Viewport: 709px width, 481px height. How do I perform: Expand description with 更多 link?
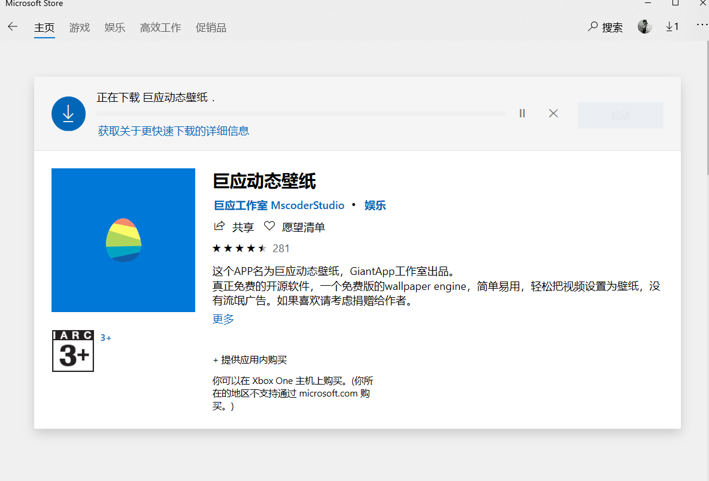pyautogui.click(x=223, y=319)
